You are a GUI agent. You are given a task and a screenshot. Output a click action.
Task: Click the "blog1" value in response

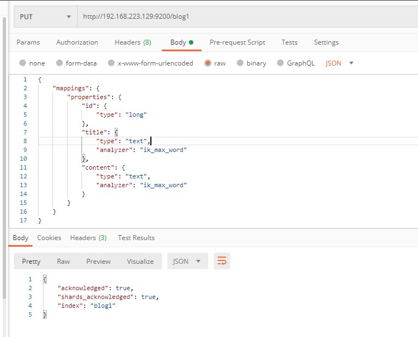tap(103, 306)
